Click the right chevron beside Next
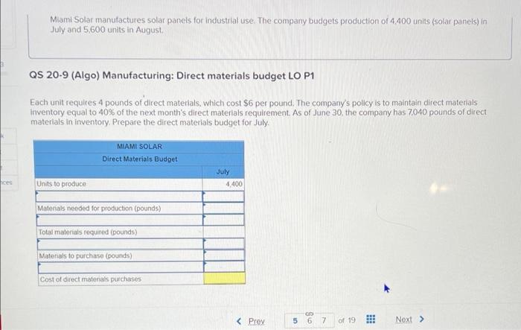This screenshot has width=521, height=330. tap(422, 319)
